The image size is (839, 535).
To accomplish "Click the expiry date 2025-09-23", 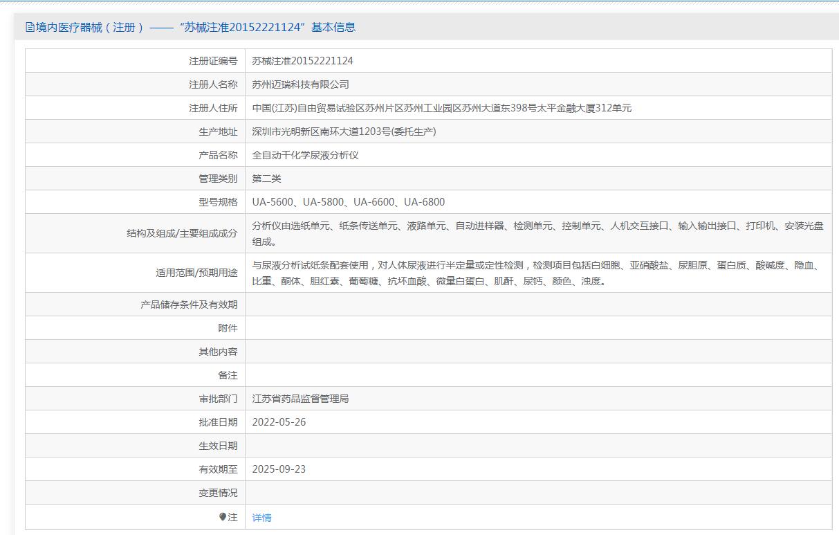I will [x=279, y=469].
